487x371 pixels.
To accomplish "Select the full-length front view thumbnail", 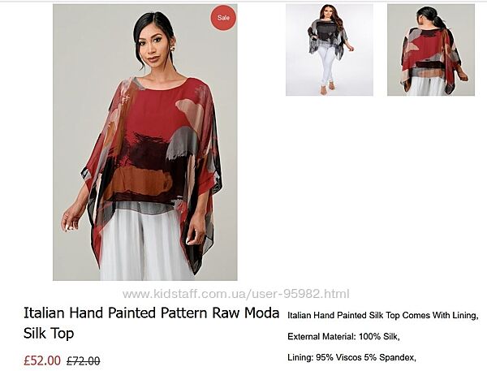I will coord(330,50).
